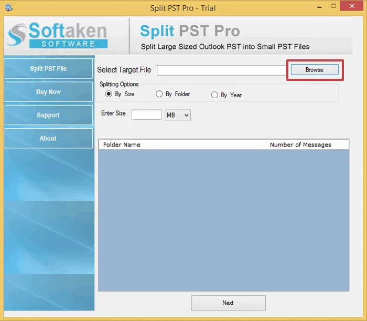Click the Number of Messages column header
The width and height of the screenshot is (367, 321).
[x=308, y=144]
